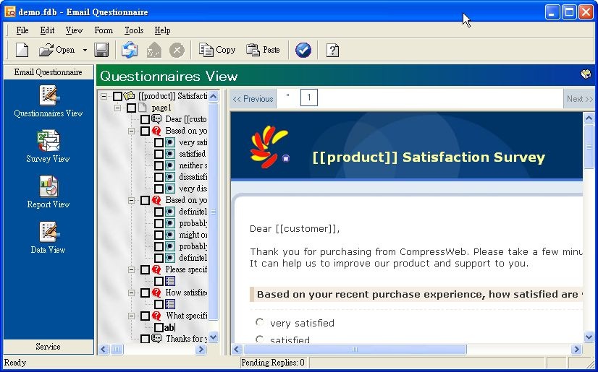Check the box next to 'ab|' text field item
The height and width of the screenshot is (372, 598).
[159, 327]
